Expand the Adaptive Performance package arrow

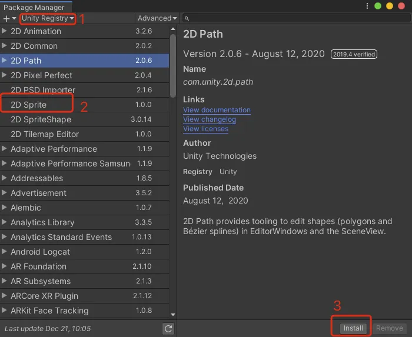pos(4,149)
